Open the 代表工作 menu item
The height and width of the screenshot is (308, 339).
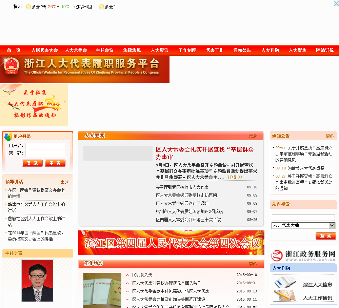point(215,50)
